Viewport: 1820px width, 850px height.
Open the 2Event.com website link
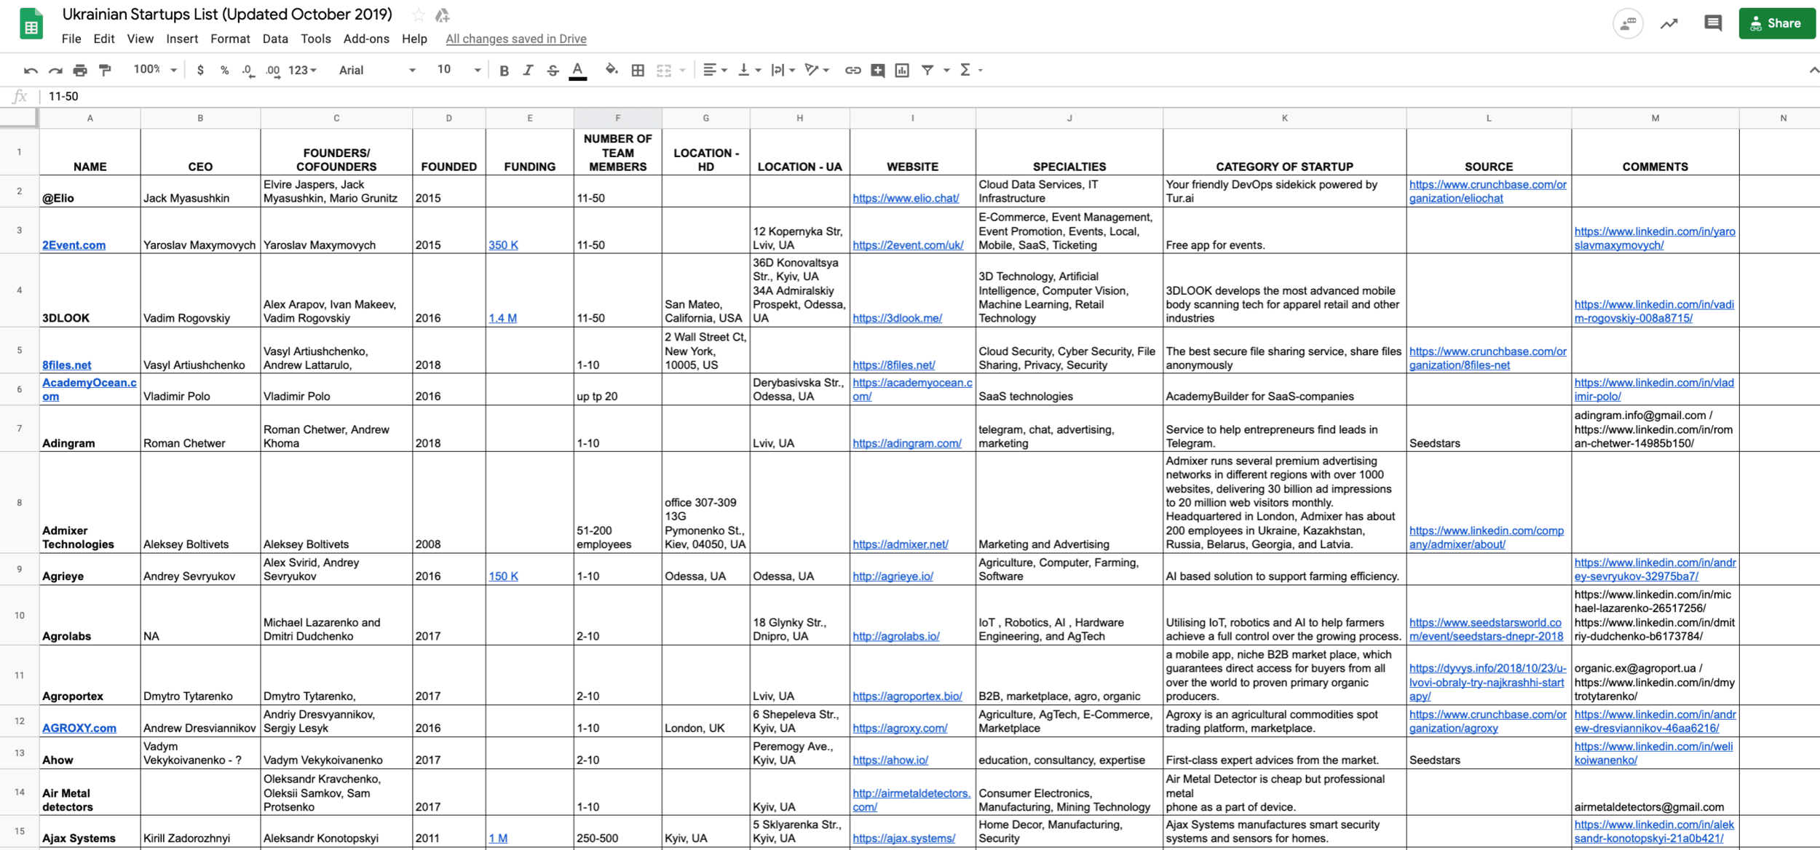click(908, 245)
